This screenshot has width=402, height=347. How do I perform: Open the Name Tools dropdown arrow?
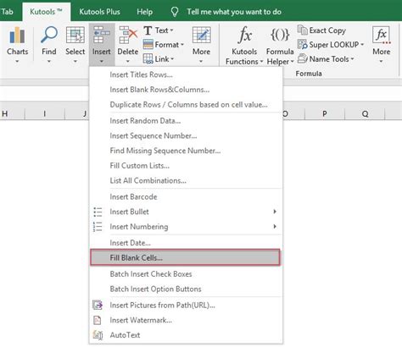pos(352,58)
